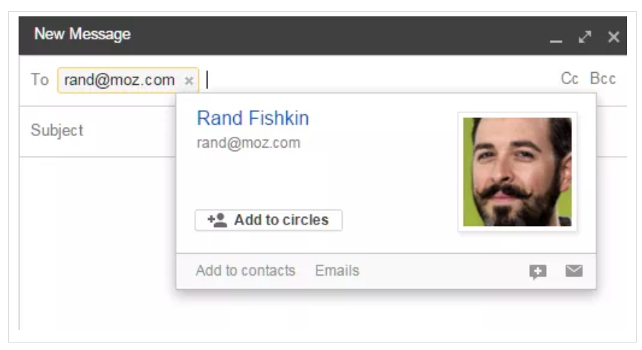Open Emails from the contact card footer
Viewport: 642px width, 350px height.
337,270
